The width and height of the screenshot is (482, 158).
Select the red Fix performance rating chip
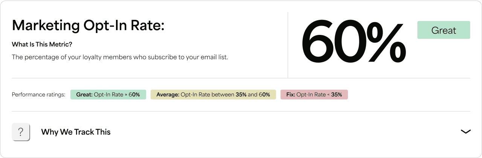coord(314,95)
